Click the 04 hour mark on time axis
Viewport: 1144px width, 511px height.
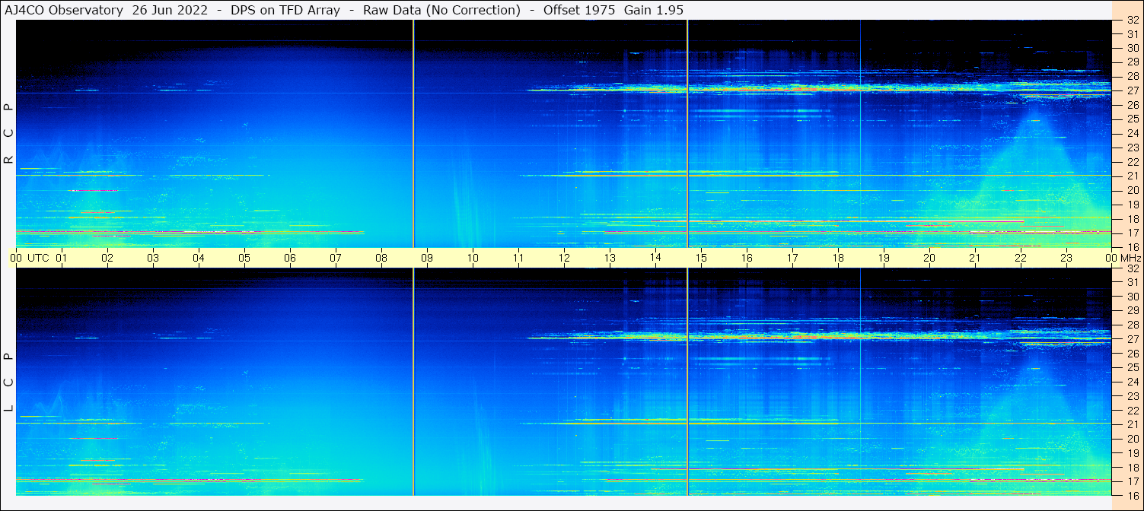click(x=199, y=258)
